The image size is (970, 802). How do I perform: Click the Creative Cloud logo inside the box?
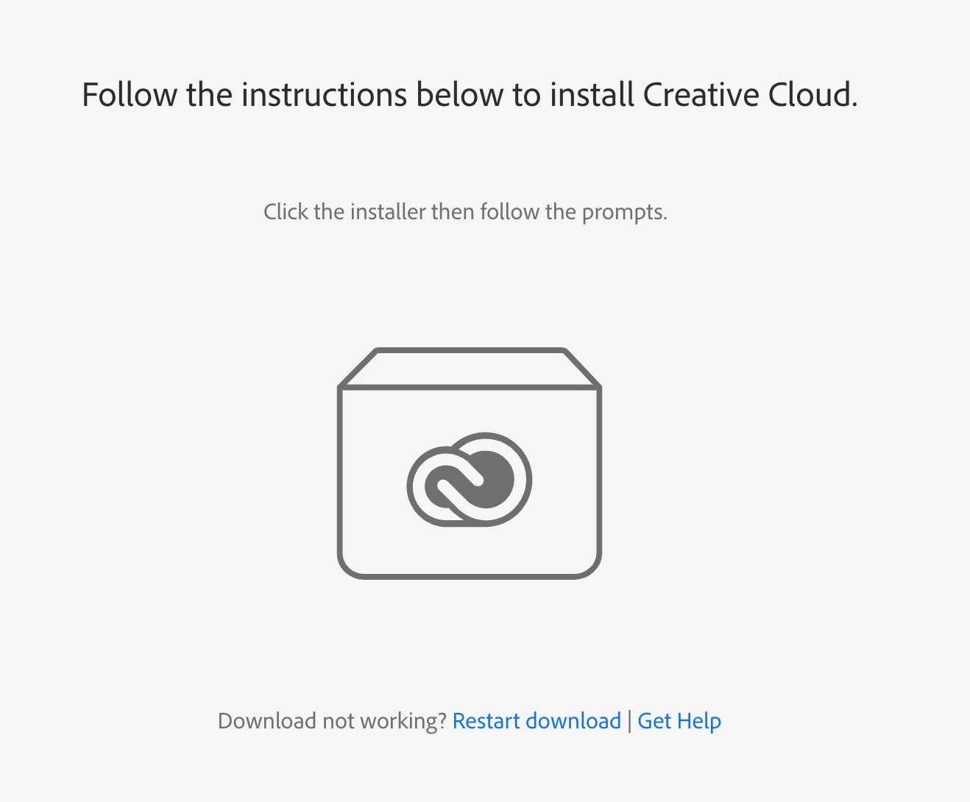point(470,479)
